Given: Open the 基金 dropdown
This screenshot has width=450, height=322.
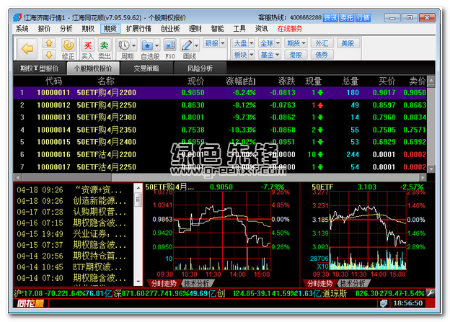Looking at the screenshot, I should 270,54.
